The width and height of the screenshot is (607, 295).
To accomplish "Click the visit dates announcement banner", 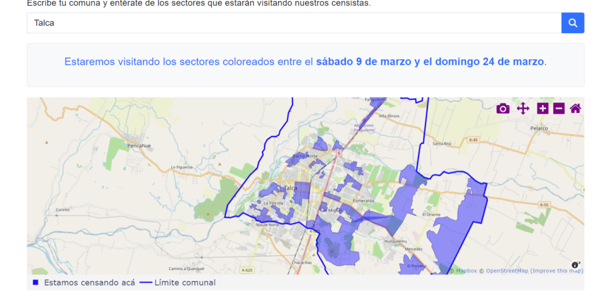I will [x=305, y=62].
